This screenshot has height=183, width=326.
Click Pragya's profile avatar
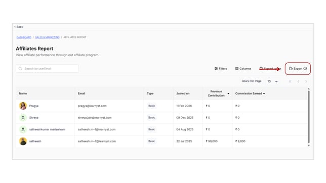23,106
